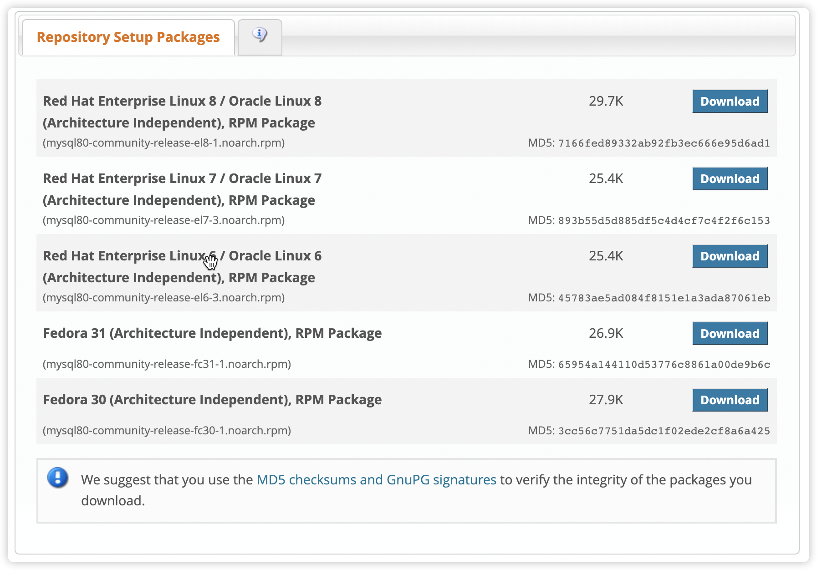This screenshot has height=570, width=817.
Task: Click the 26.9K file size
Action: point(606,333)
